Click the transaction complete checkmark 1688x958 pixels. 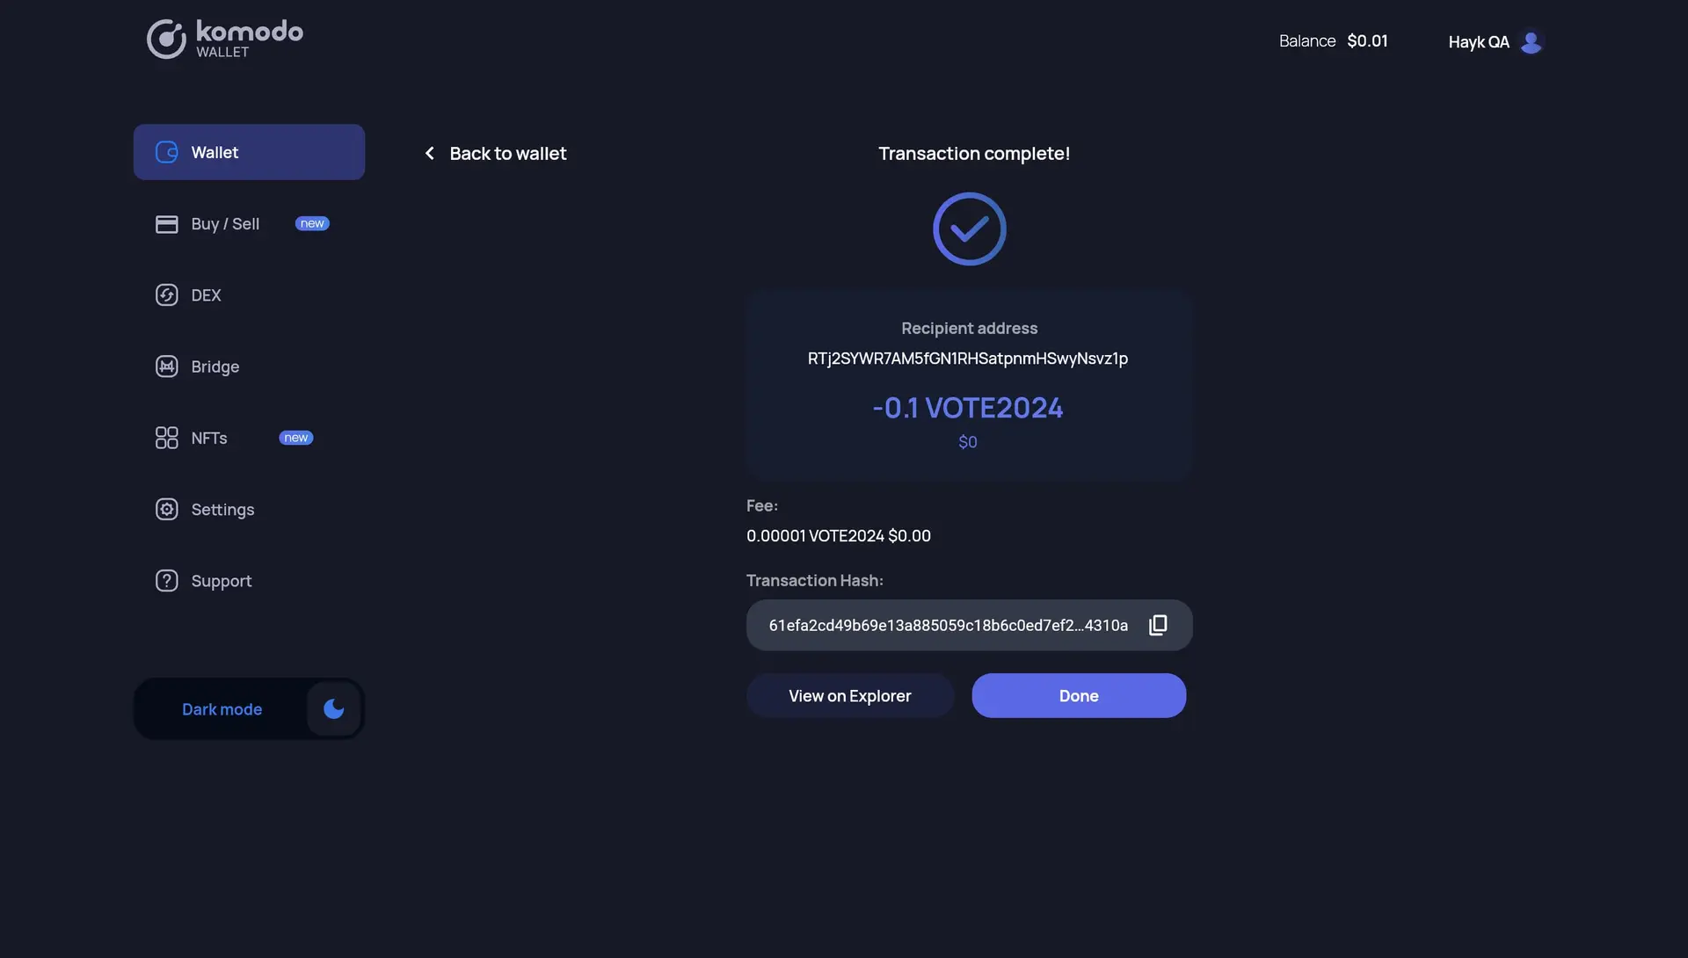(968, 229)
